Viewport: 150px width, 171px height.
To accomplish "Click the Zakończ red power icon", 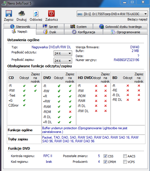I will (51, 14).
